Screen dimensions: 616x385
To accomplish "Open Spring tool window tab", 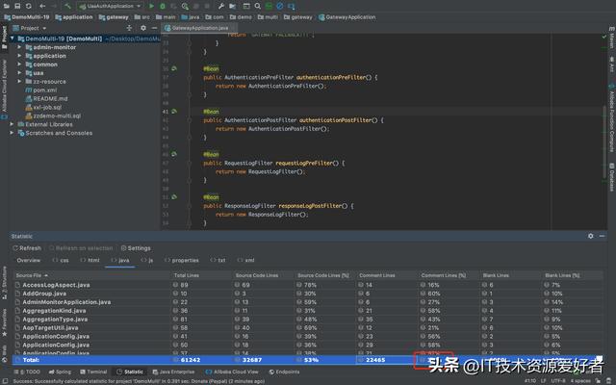I will coord(60,372).
